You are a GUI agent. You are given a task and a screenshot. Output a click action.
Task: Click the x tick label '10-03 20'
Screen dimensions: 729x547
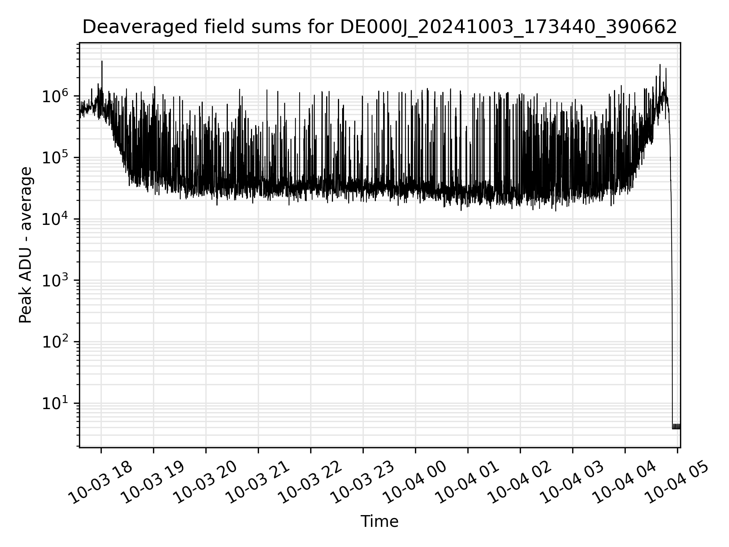point(206,482)
